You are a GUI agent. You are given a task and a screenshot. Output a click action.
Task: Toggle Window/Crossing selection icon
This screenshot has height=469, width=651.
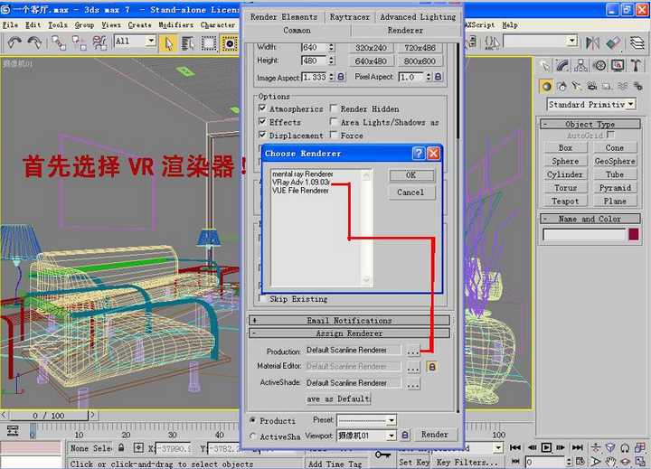229,43
